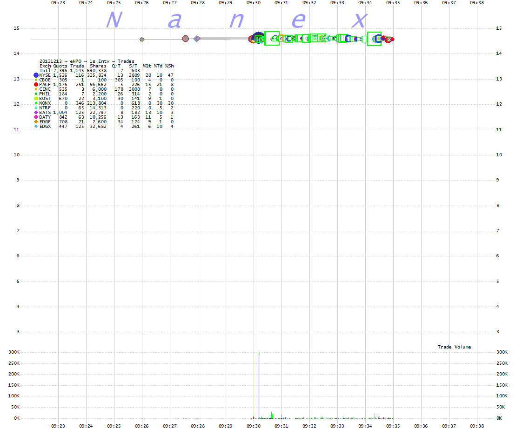The image size is (516, 429).
Task: Click the 'Trade Volume' label
Action: (x=454, y=347)
